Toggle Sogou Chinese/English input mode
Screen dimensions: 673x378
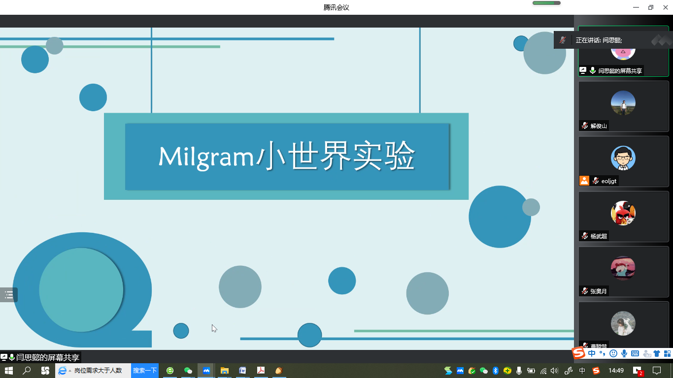(x=592, y=353)
